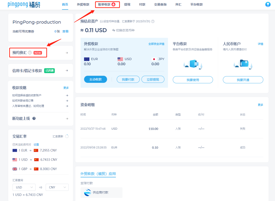The width and height of the screenshot is (275, 201).
Task: Expand the 信用卡/借记卡收款 arrow
Action: 67,71
